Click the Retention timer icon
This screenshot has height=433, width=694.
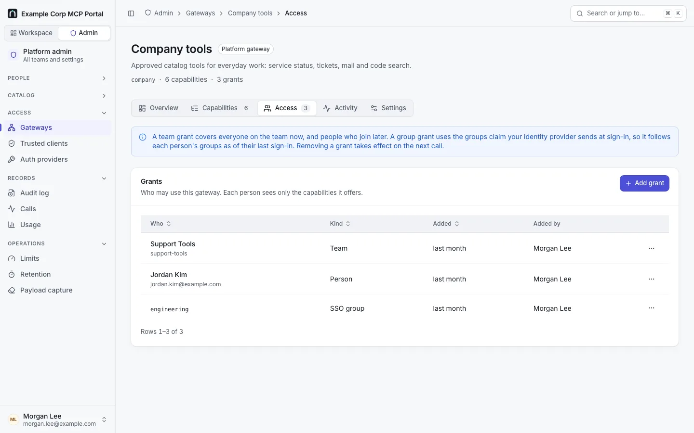12,274
